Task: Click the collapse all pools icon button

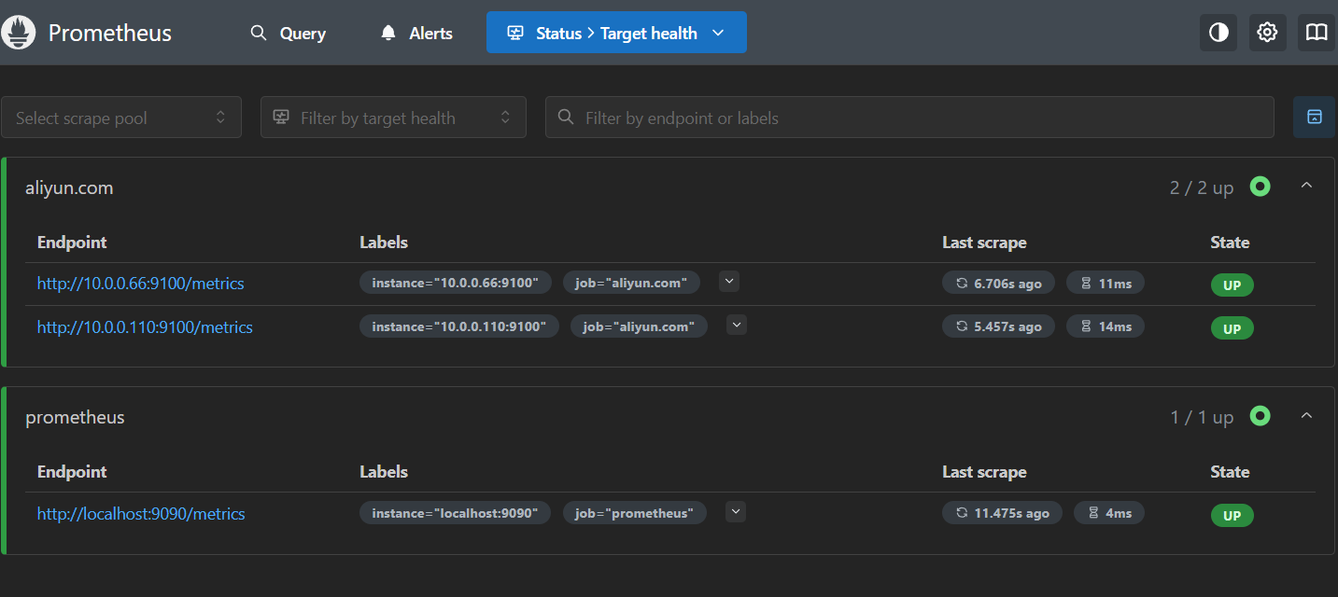Action: pyautogui.click(x=1314, y=117)
